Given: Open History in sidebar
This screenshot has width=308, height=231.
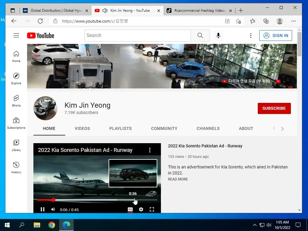Looking at the screenshot, I should [x=16, y=168].
